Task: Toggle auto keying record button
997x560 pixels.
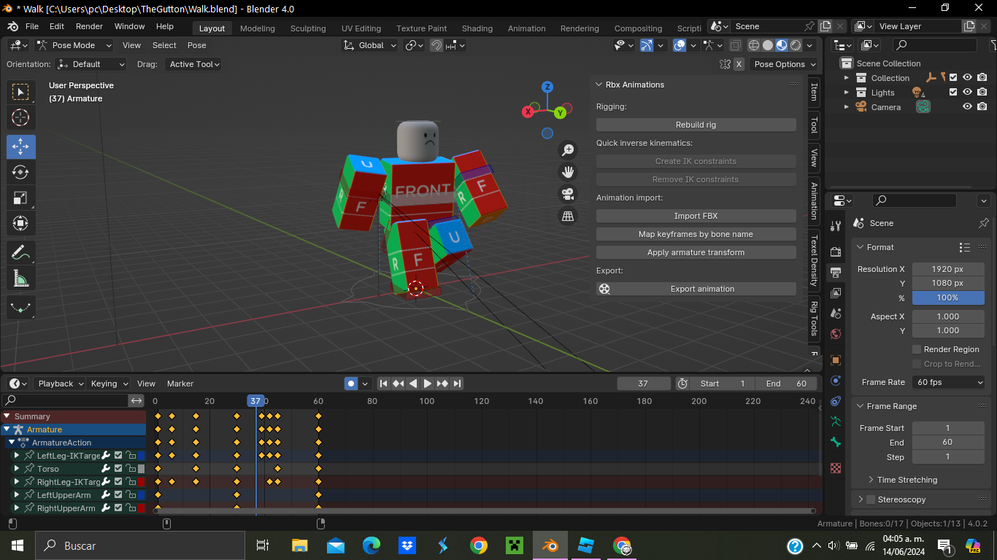Action: pos(351,384)
